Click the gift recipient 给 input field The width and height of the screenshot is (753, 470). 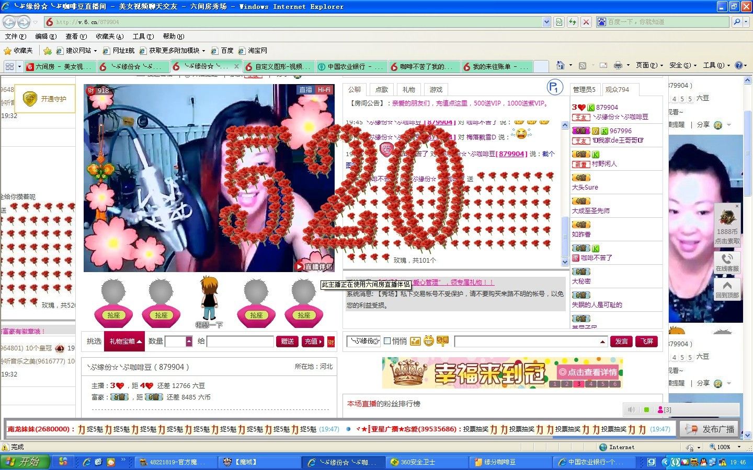pyautogui.click(x=240, y=342)
